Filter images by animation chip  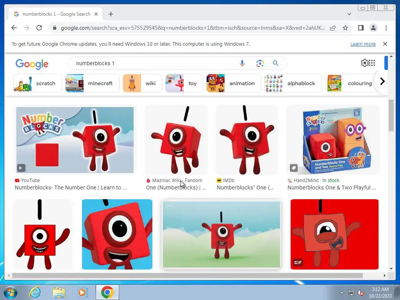[x=234, y=83]
